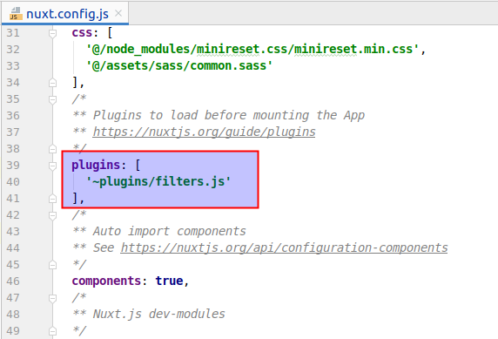Click line number 43 in the gutter
Screen dimensions: 498x339
pyautogui.click(x=13, y=232)
